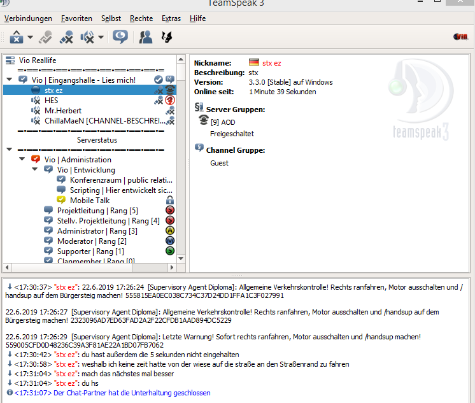Collapse the Vio | Eingangshalle channel
Image resolution: width=475 pixels, height=403 pixels.
(10, 80)
